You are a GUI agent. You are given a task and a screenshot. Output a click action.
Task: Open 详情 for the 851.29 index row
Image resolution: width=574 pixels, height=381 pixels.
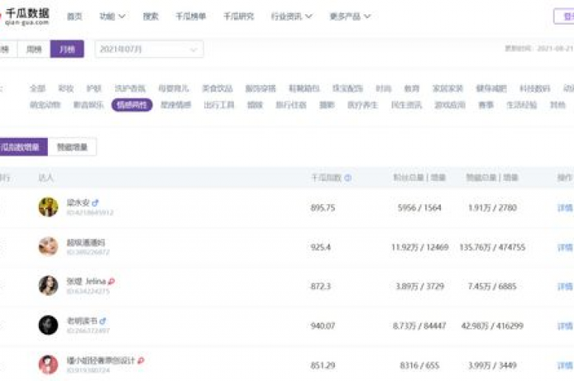click(565, 365)
